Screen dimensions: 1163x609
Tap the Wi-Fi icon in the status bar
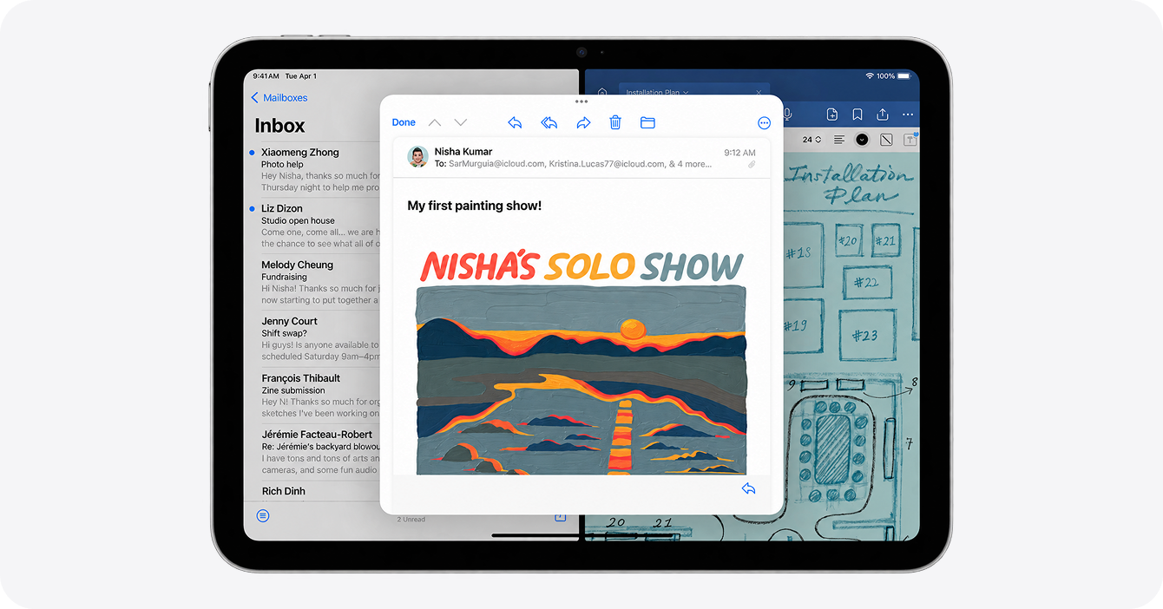click(x=870, y=76)
